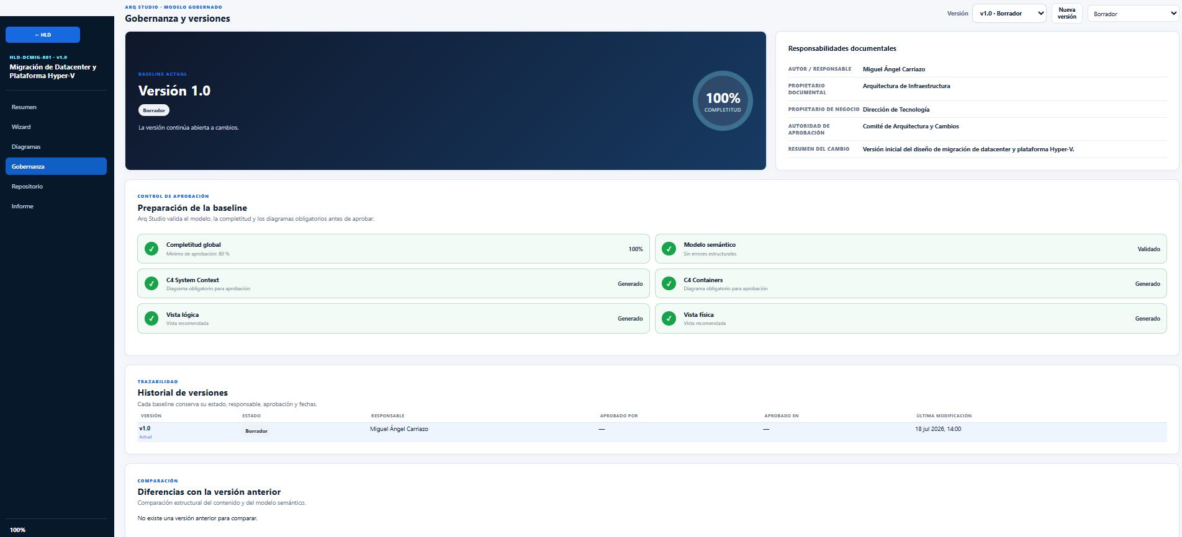Screen dimensions: 1182x537
Task: Select the v1.0 row in Historial de versiones
Action: [x=652, y=432]
